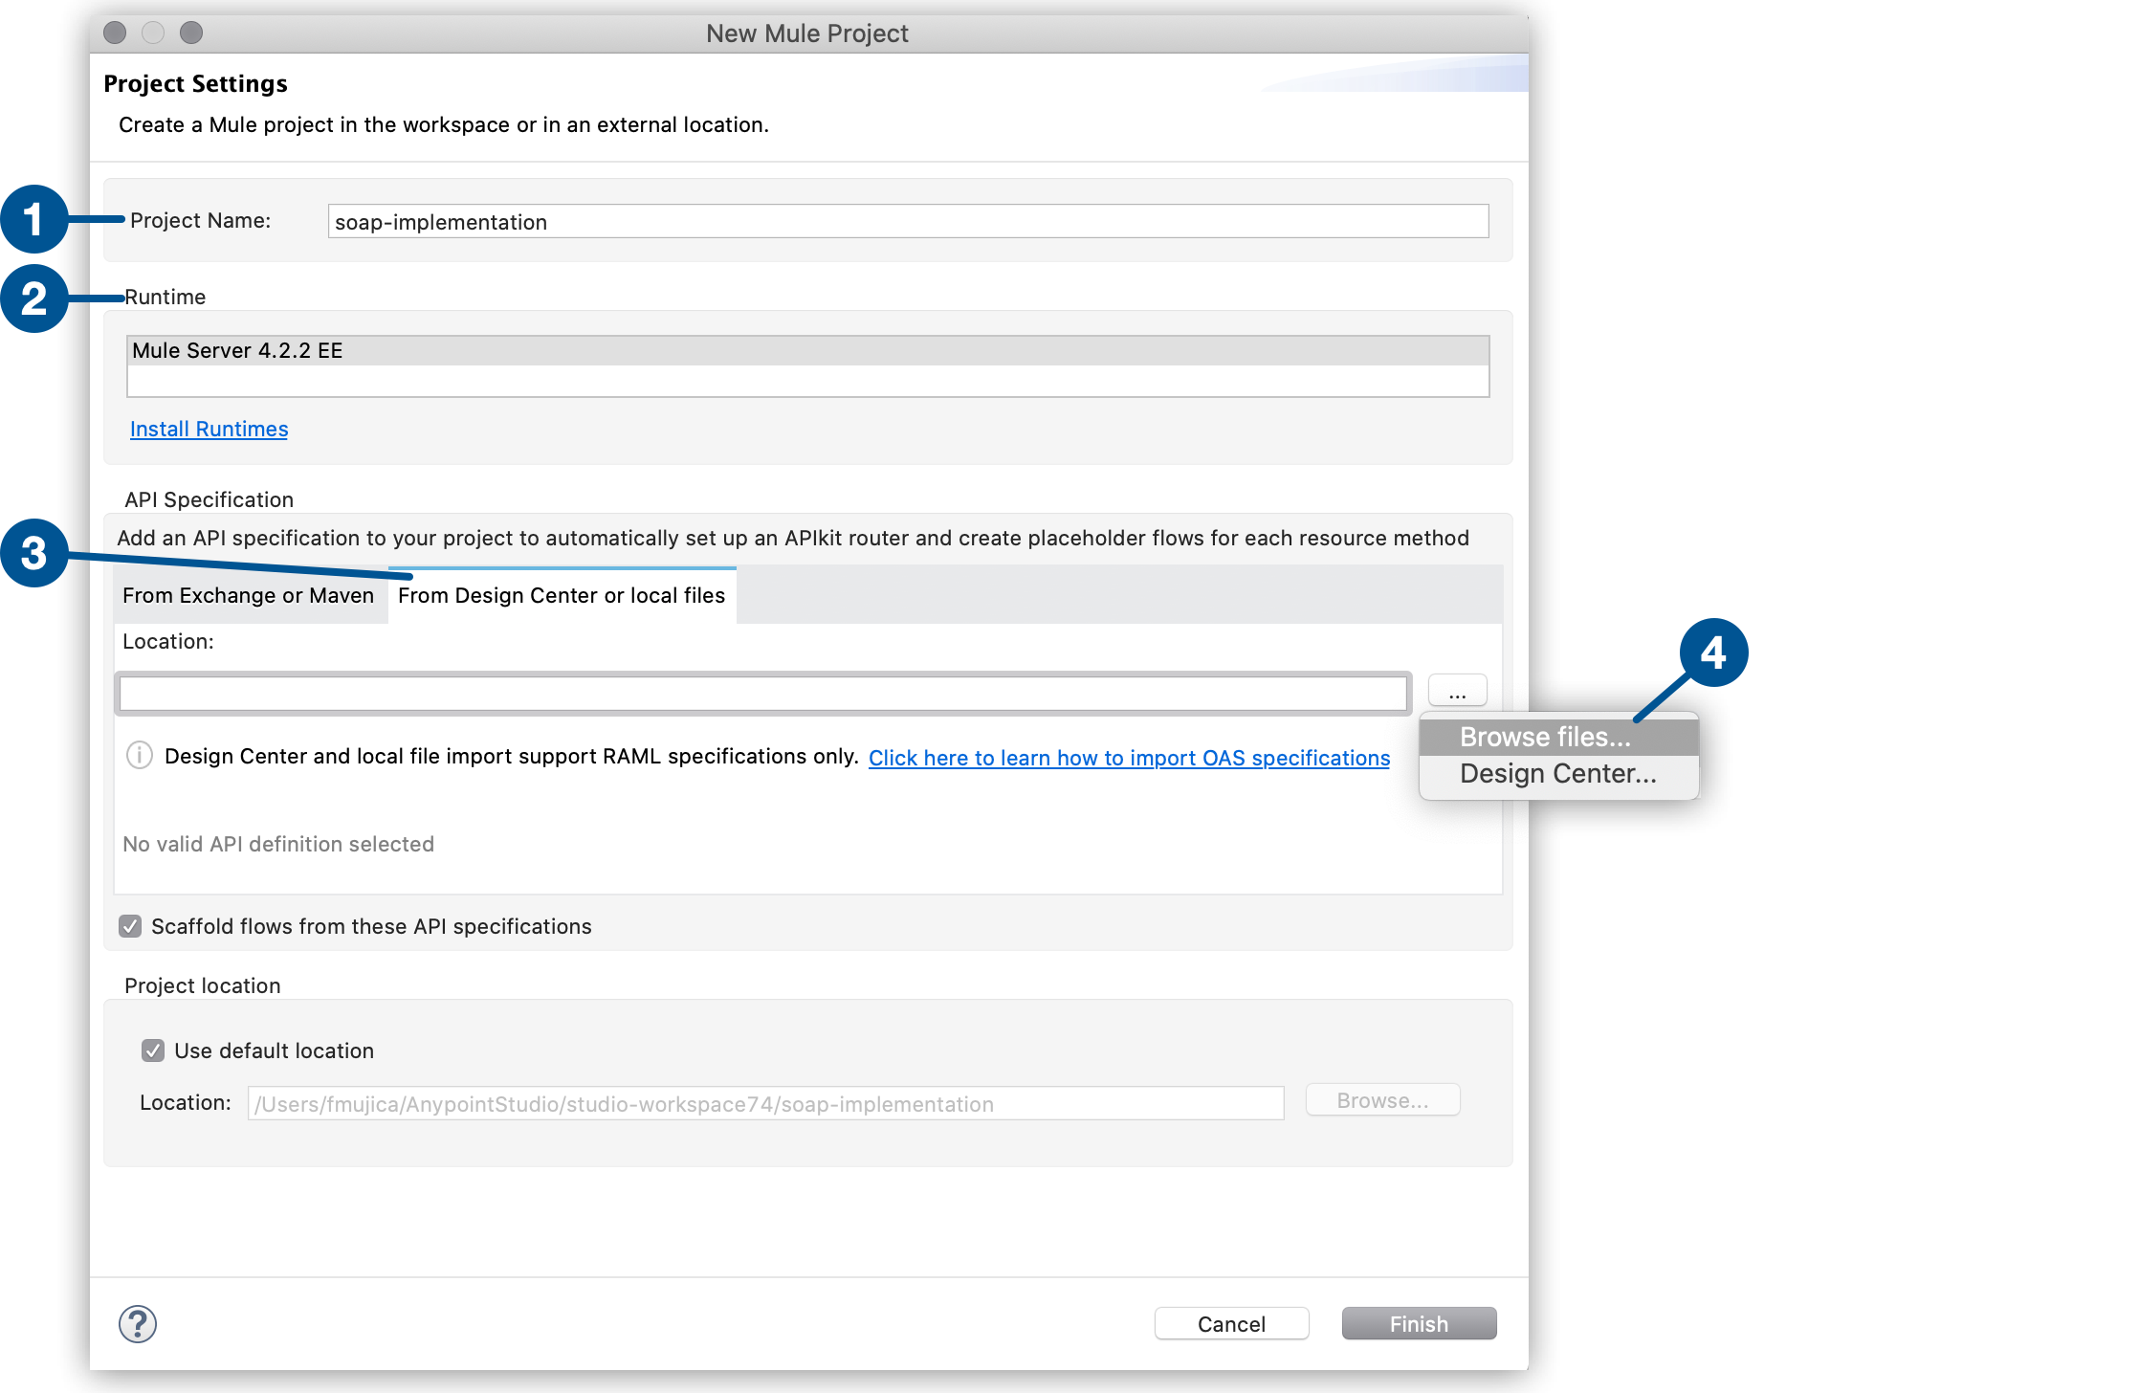The width and height of the screenshot is (2139, 1393).
Task: Choose Design Center... from the popup menu
Action: pos(1559,774)
